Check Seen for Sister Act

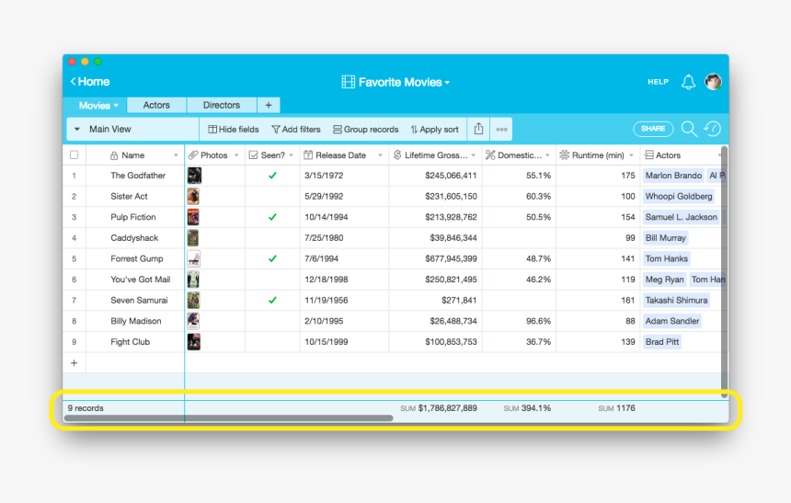[x=272, y=196]
